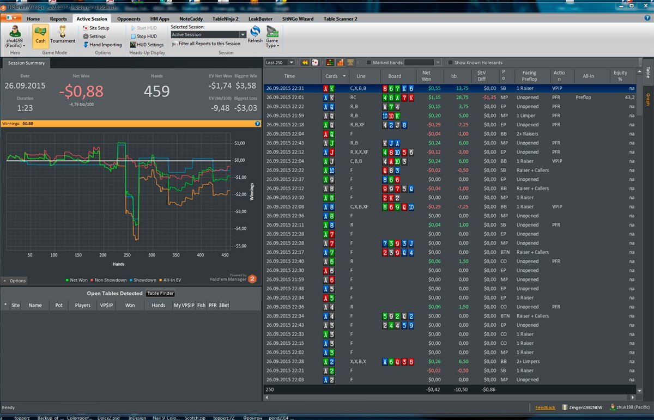Open Site Setup options
The image size is (654, 420).
tap(96, 28)
